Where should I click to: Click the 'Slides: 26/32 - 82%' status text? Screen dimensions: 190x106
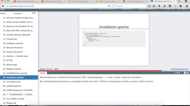[49, 69]
